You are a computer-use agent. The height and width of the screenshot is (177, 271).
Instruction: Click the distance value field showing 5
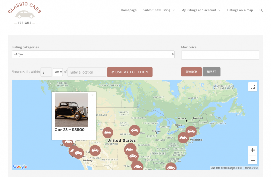tap(46, 72)
